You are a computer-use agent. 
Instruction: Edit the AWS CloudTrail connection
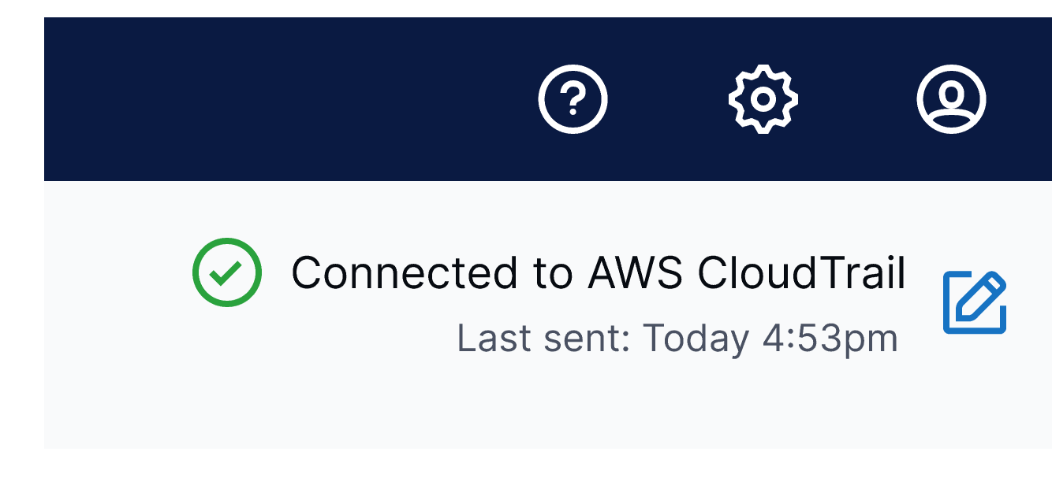pos(976,302)
